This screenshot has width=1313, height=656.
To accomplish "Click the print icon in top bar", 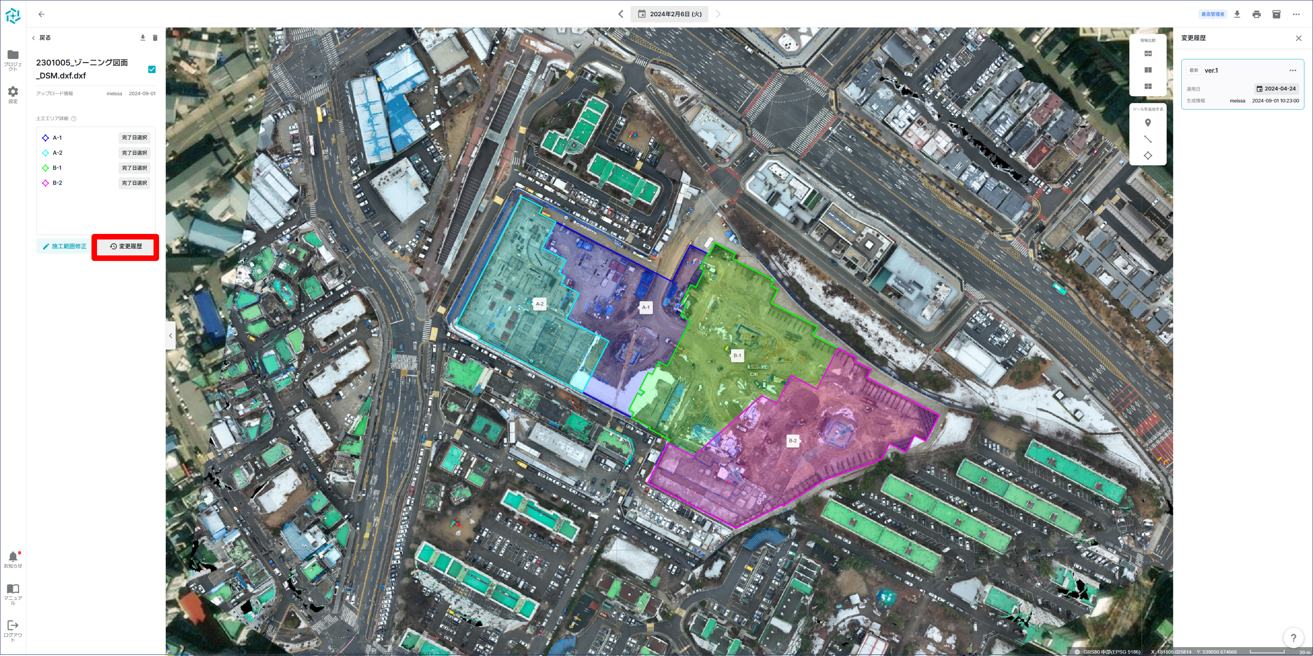I will coord(1257,14).
